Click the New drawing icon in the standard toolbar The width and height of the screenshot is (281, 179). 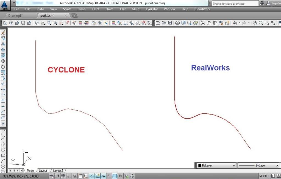pos(158,23)
